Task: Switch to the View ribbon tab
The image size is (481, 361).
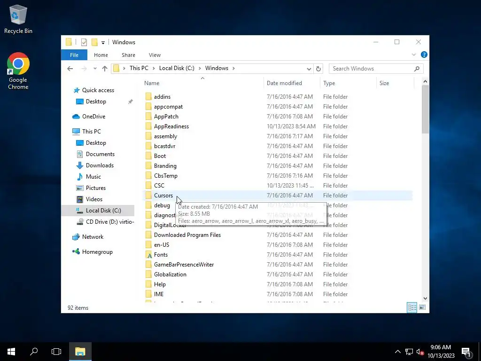Action: pos(155,55)
